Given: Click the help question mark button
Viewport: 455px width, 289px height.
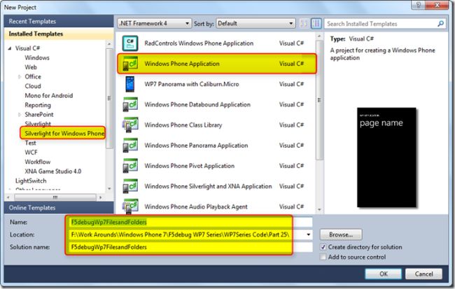Looking at the screenshot, I should tap(419, 5).
